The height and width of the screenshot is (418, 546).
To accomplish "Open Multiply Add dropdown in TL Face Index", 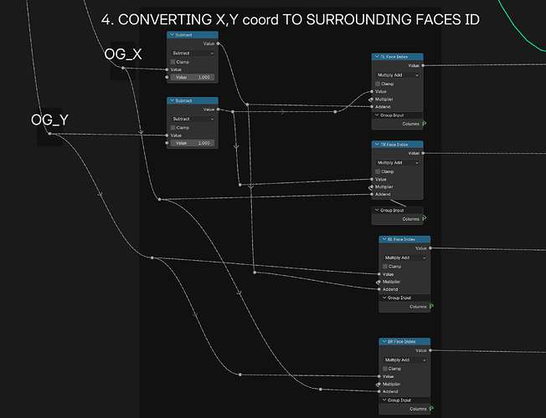I will [397, 75].
